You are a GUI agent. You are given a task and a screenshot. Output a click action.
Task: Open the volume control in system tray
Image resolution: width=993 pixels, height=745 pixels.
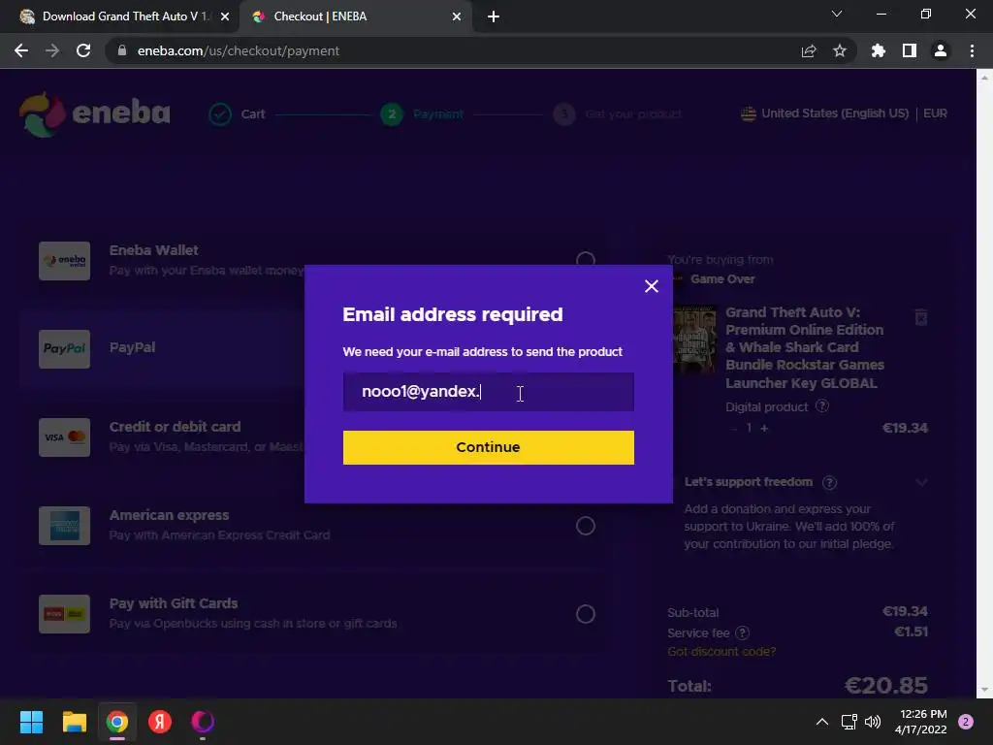pos(873,722)
